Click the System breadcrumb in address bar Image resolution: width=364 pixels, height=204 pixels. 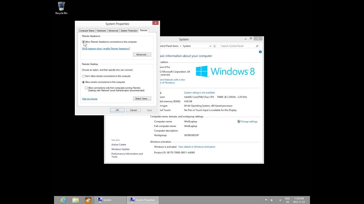(x=187, y=46)
